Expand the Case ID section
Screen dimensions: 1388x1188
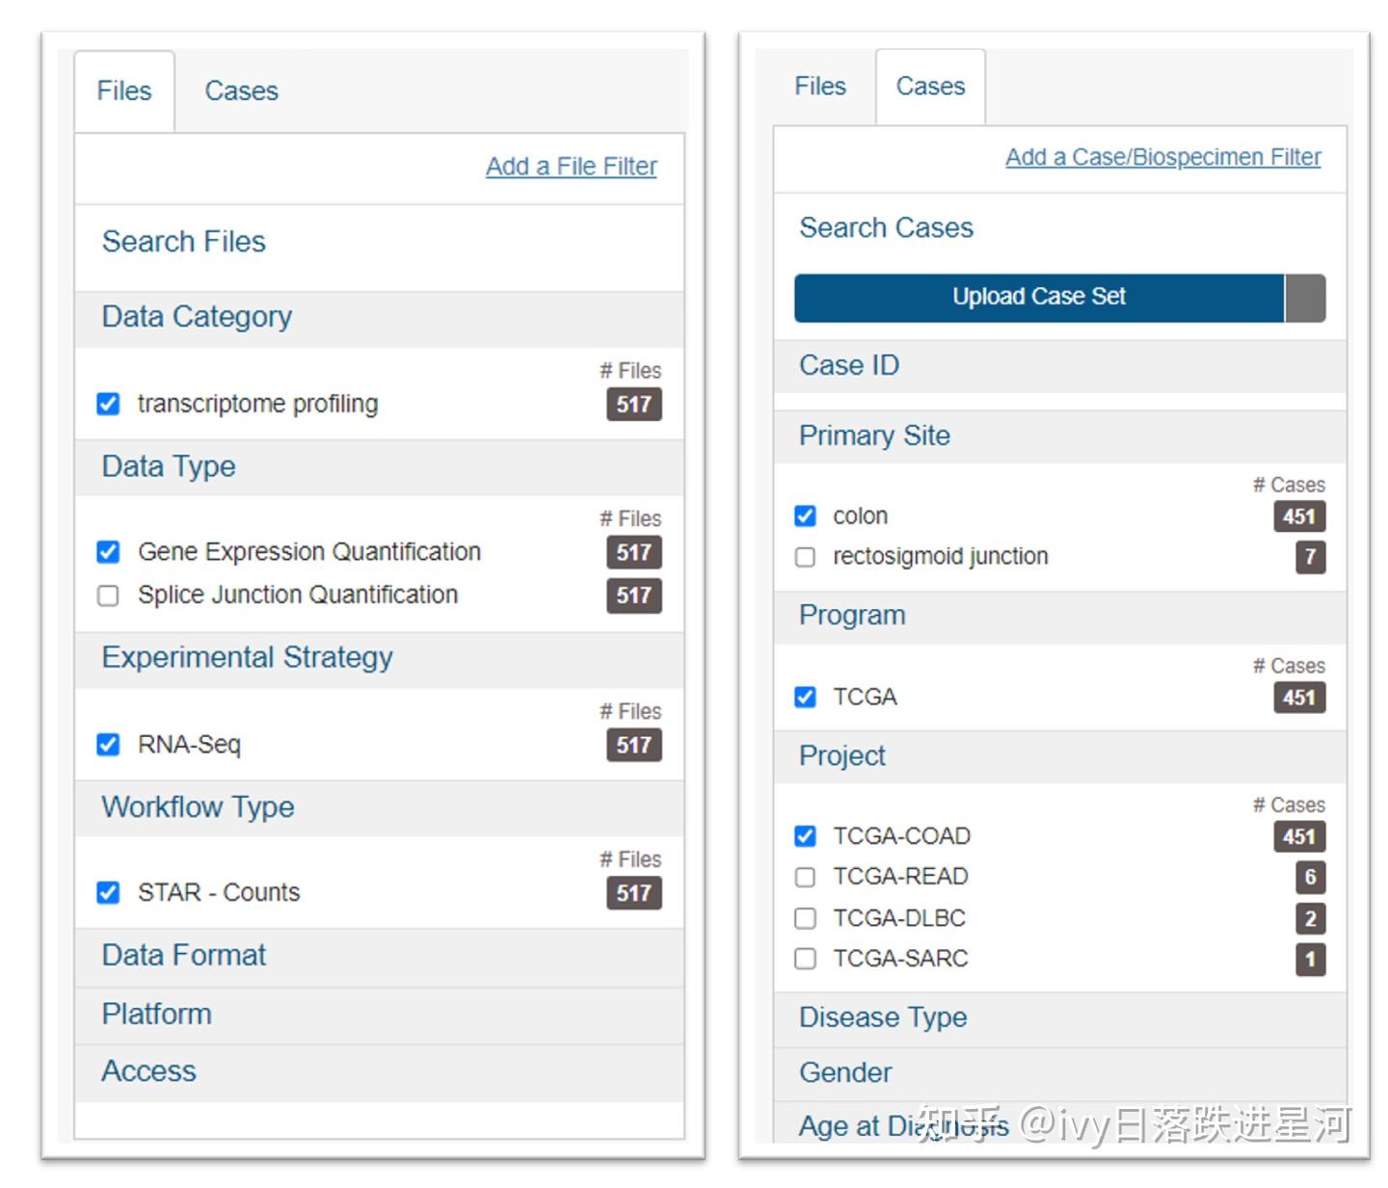point(1059,366)
